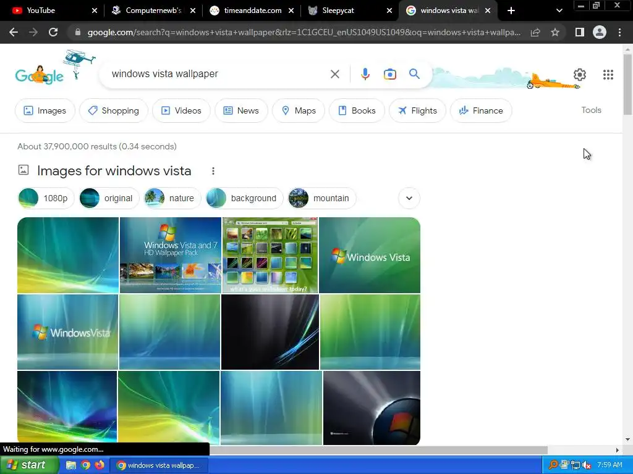Launch the taskbar file explorer icon
Screen dimensions: 633x474
71,465
